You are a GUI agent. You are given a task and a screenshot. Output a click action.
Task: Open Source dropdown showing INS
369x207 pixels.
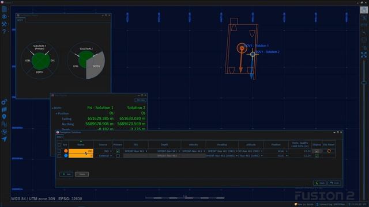tap(103, 151)
